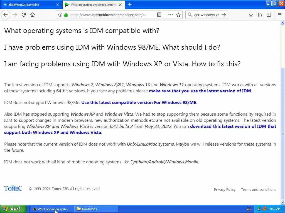Image resolution: width=285 pixels, height=213 pixels.
Task: Click the taskbar clock showing 4:57 AM
Action: [x=275, y=209]
